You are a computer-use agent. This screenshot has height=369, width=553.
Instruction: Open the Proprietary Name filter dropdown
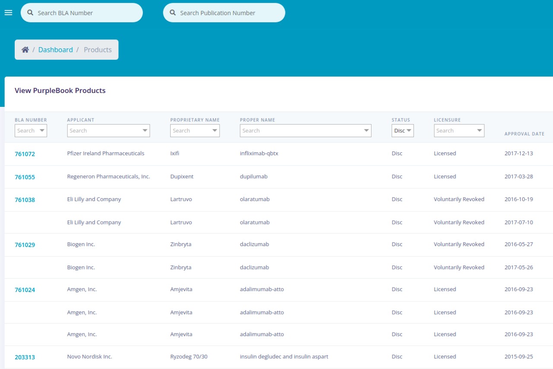215,131
